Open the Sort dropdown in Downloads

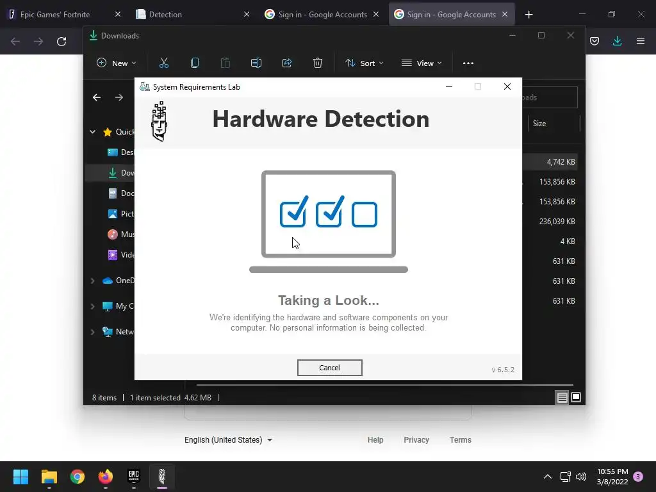tap(364, 63)
